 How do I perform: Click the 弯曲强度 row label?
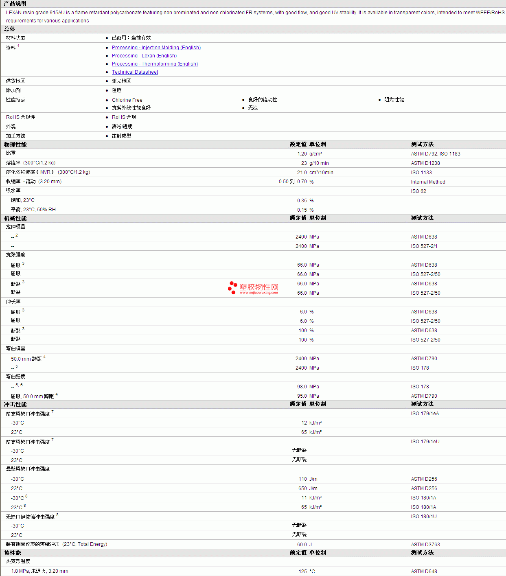[x=16, y=377]
